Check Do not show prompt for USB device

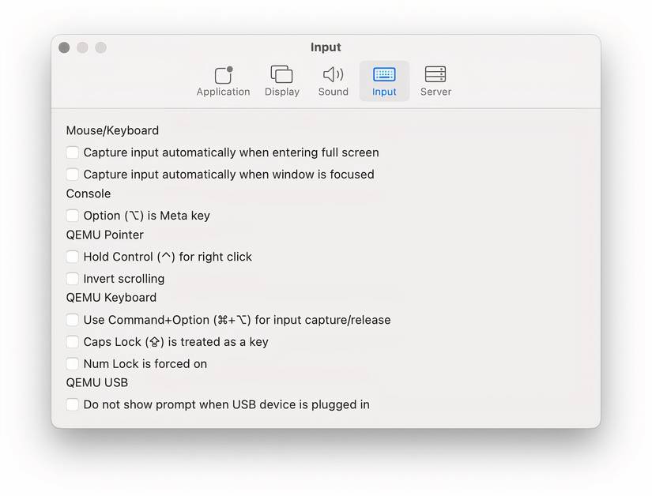73,404
